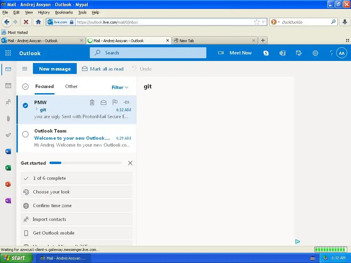Click the browser address bar URL
The image size is (351, 263).
click(x=165, y=22)
